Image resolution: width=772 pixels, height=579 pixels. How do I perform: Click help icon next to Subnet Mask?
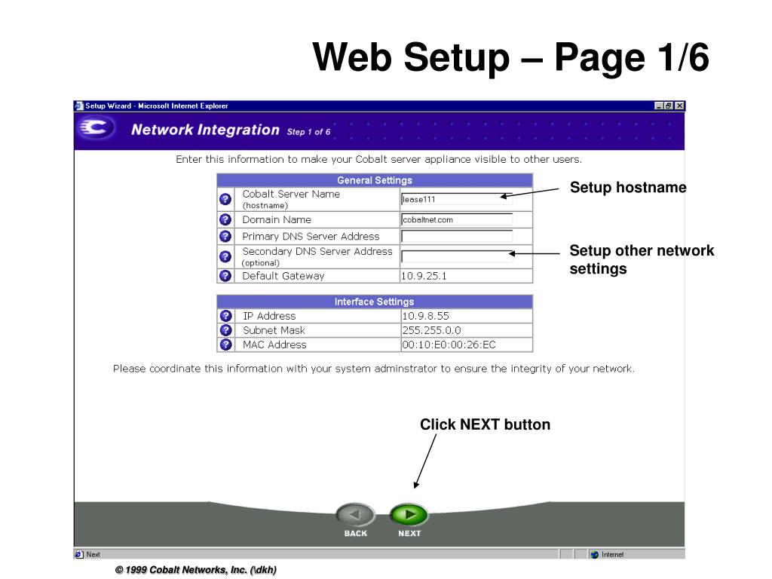pyautogui.click(x=225, y=330)
